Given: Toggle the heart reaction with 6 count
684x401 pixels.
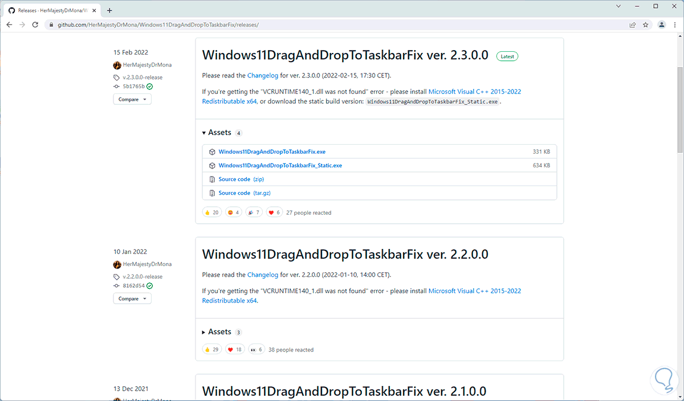Looking at the screenshot, I should 274,212.
